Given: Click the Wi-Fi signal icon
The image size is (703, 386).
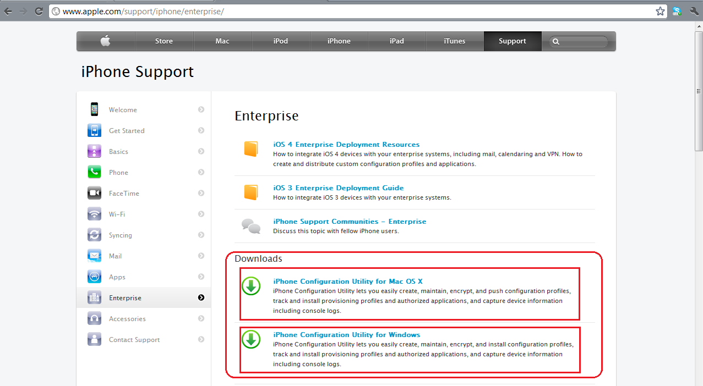Looking at the screenshot, I should pyautogui.click(x=95, y=214).
